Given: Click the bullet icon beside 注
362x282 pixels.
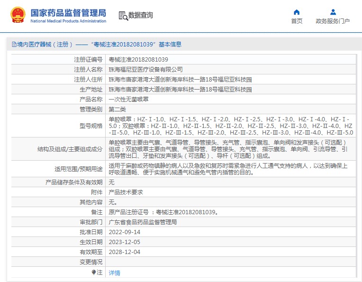Looking at the screenshot, I should point(94,273).
